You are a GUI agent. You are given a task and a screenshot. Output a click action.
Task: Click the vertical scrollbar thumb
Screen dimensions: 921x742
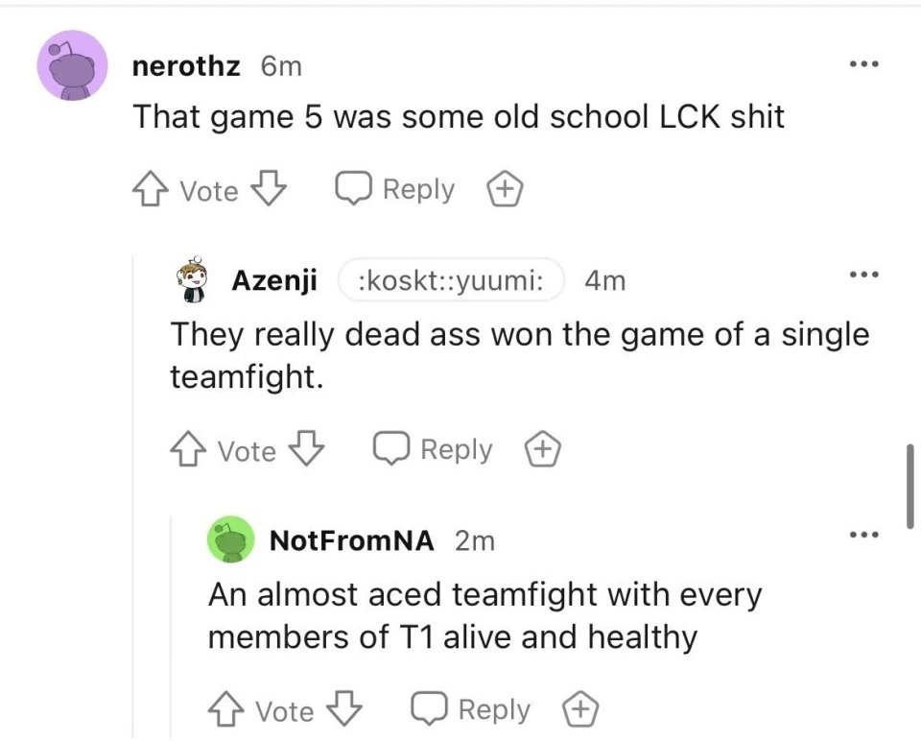(x=909, y=486)
